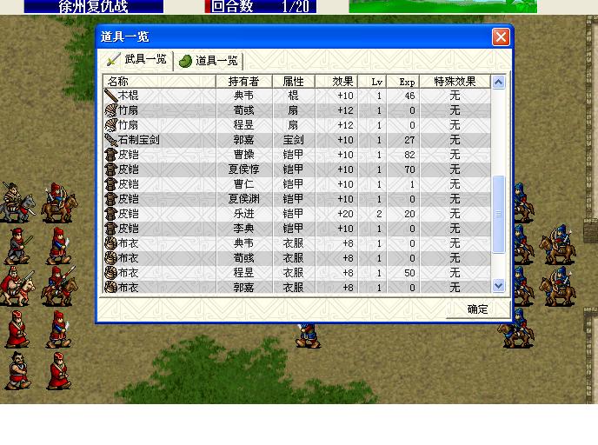Click the 棍 attribute cell
Viewport: 598px width, 445px height.
pyautogui.click(x=293, y=96)
